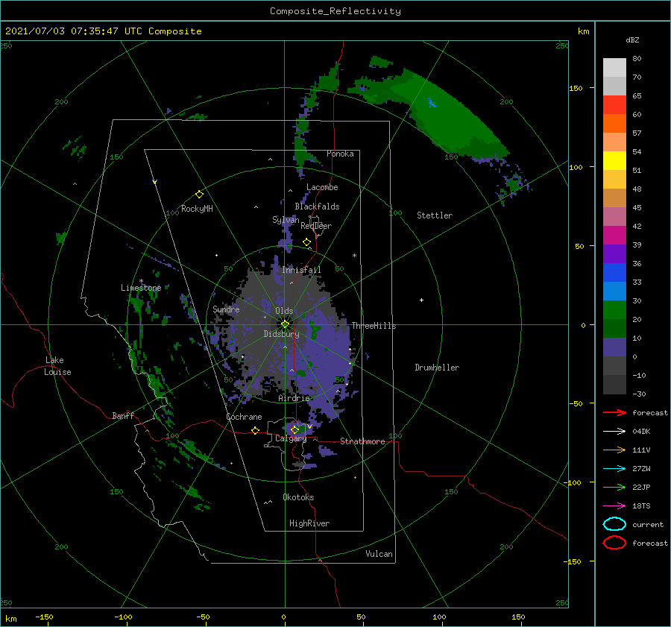Click the Lacombe town label
The width and height of the screenshot is (671, 627).
coord(322,187)
